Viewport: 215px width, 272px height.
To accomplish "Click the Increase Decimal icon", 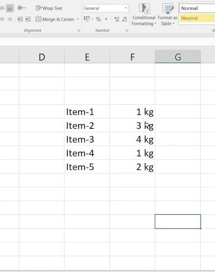I will [x=117, y=19].
